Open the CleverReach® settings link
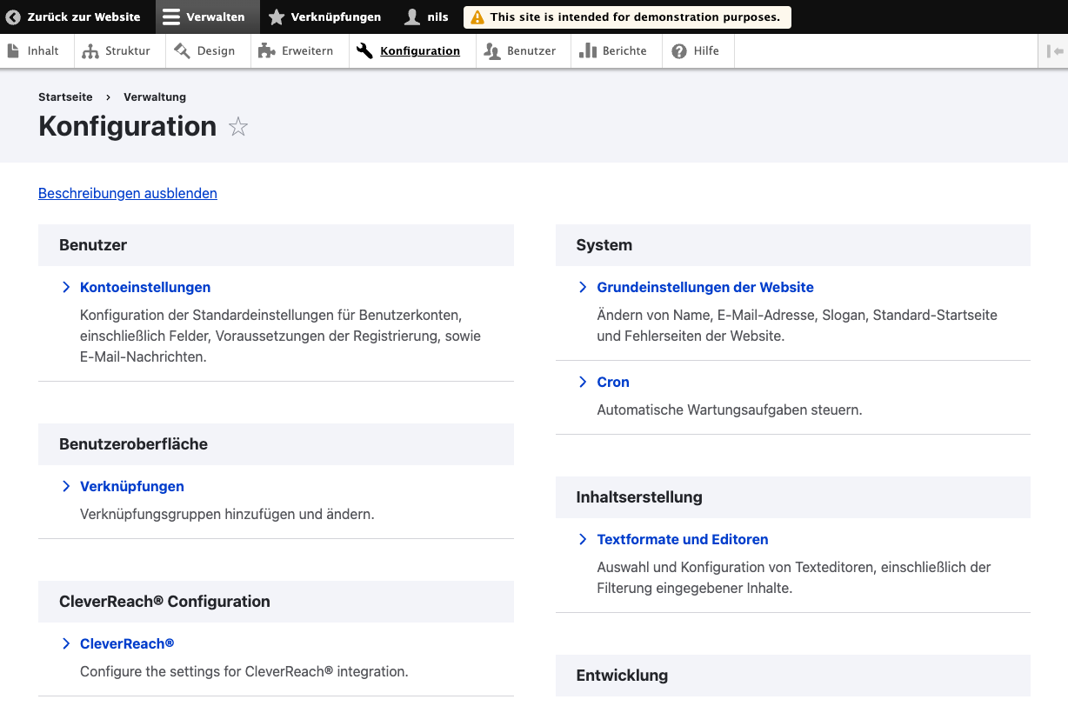 (127, 644)
